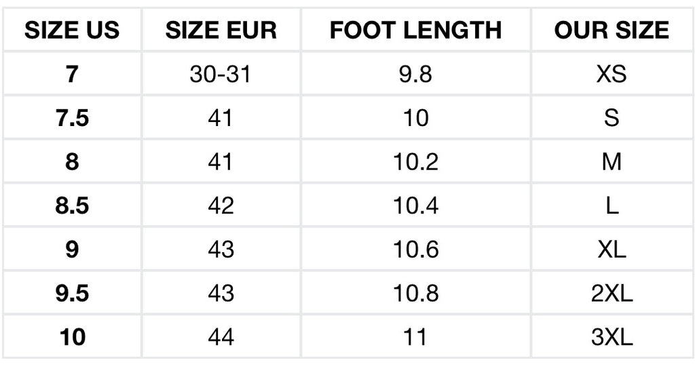This screenshot has width=695, height=387.
Task: Select the US size 7.5 cell
Action: (x=72, y=117)
